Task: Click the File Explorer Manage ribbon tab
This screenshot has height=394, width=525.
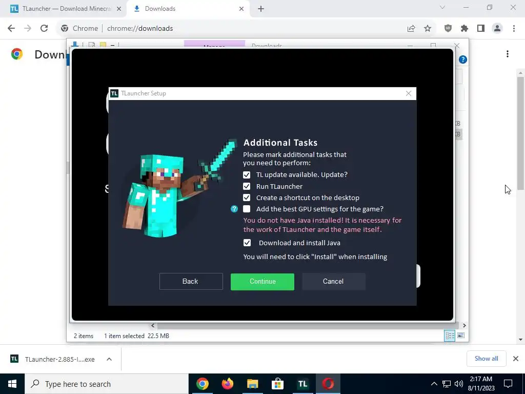Action: (214, 44)
